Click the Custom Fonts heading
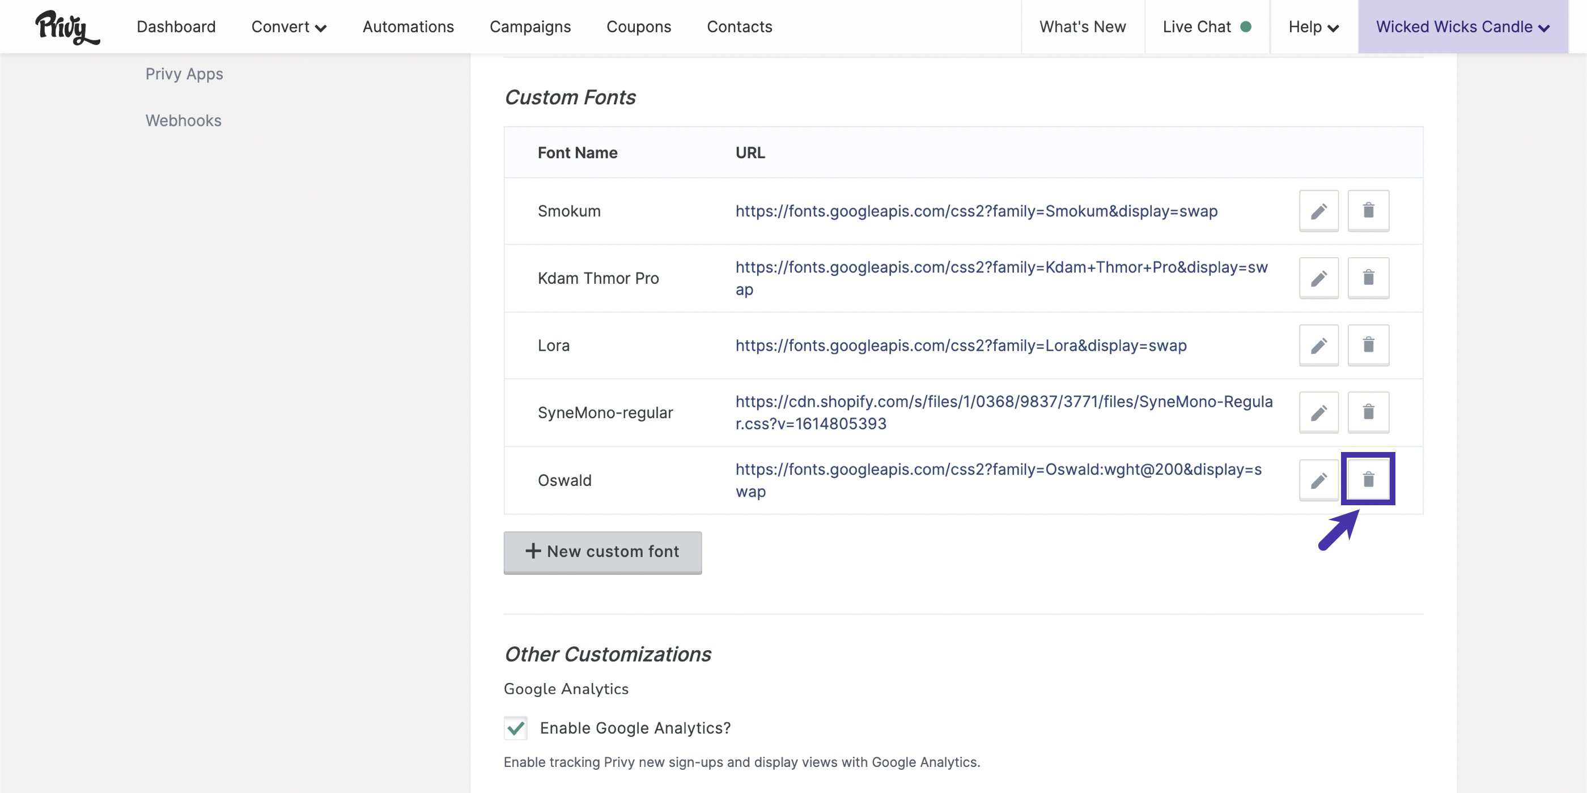 (570, 97)
